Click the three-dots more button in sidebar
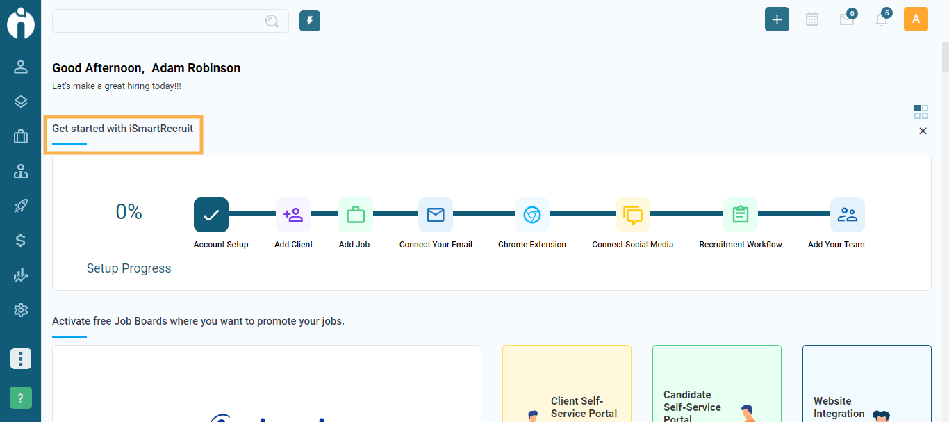This screenshot has width=949, height=422. pyautogui.click(x=21, y=359)
